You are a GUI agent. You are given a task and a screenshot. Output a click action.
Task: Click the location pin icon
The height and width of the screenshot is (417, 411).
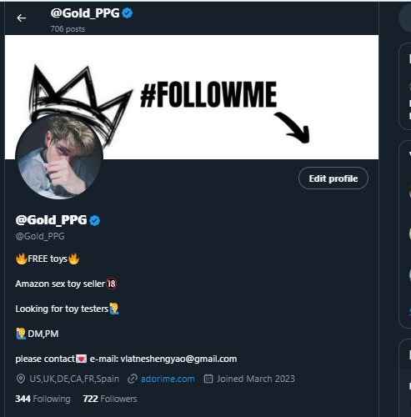[21, 379]
